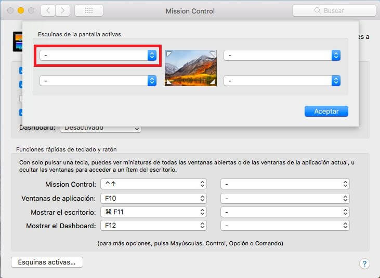Go forward with the right arrow toolbar button

pos(62,11)
